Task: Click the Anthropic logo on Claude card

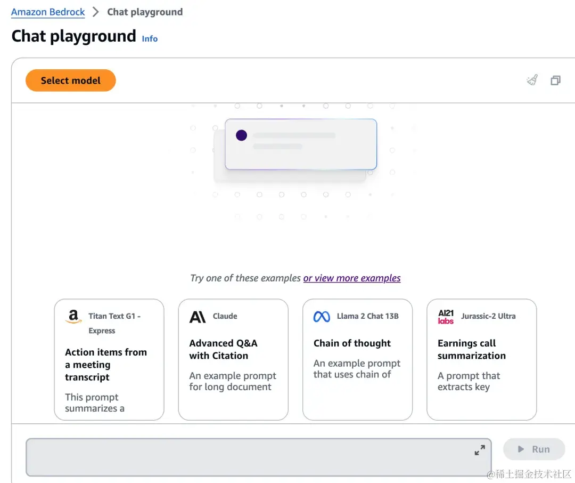Action: [198, 317]
